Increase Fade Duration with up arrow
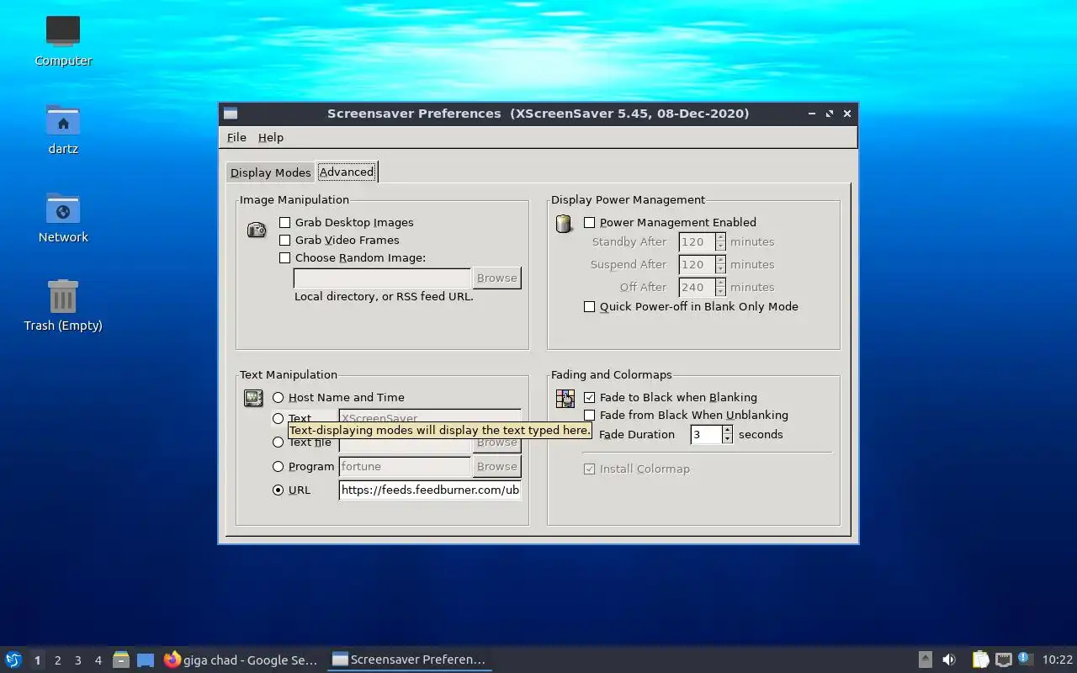Viewport: 1077px width, 673px height. (x=728, y=430)
